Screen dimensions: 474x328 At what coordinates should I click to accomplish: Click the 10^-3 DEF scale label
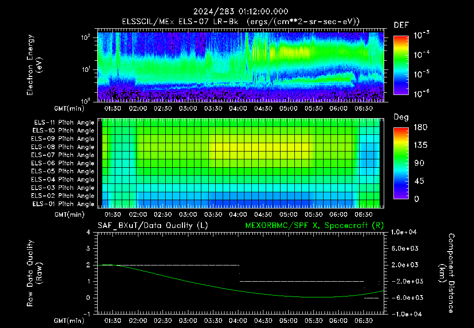click(x=421, y=35)
